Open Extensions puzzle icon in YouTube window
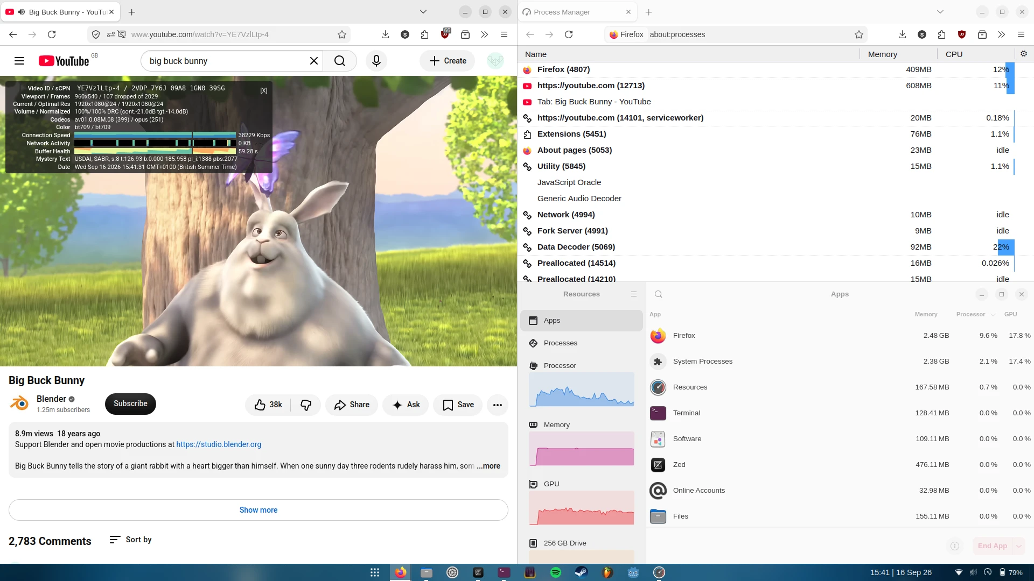Viewport: 1034px width, 581px height. coord(425,34)
